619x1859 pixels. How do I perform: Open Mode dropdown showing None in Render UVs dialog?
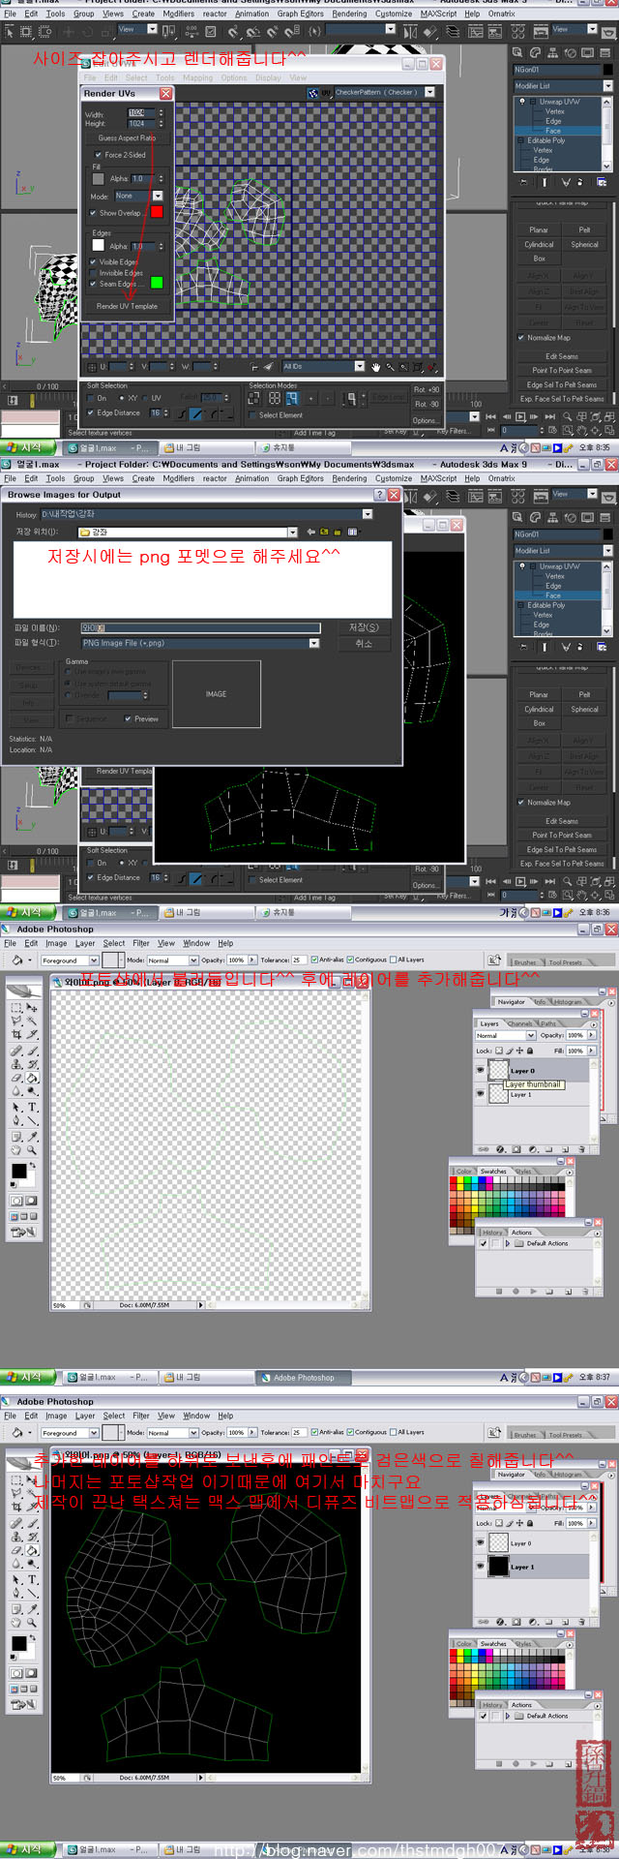click(x=157, y=196)
